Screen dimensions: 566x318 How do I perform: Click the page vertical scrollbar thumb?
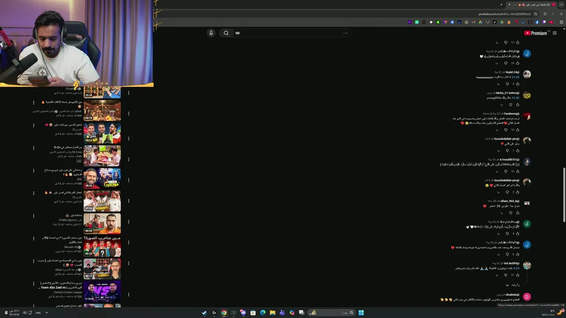click(564, 195)
